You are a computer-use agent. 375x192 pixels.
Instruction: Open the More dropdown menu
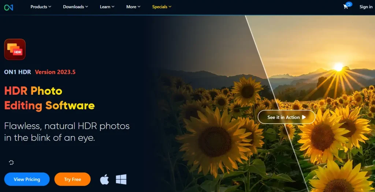pos(133,7)
